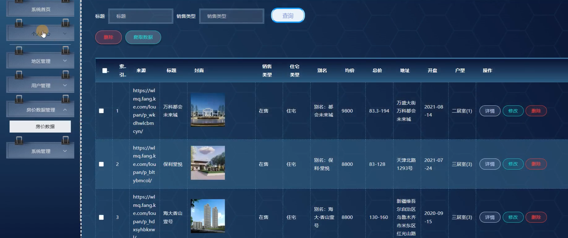Toggle the select-all checkbox in table header
The height and width of the screenshot is (238, 568).
click(105, 71)
